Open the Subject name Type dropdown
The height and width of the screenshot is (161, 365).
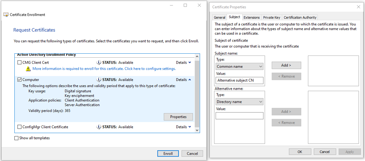240,67
